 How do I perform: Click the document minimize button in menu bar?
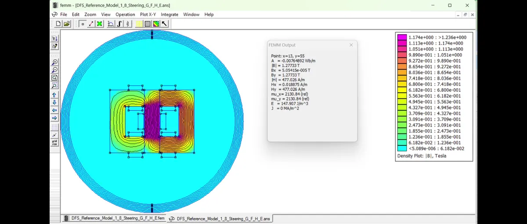coord(458,14)
